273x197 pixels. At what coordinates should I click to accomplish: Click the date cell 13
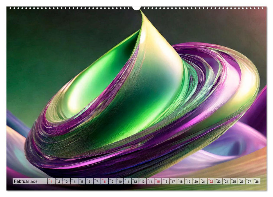143,182
